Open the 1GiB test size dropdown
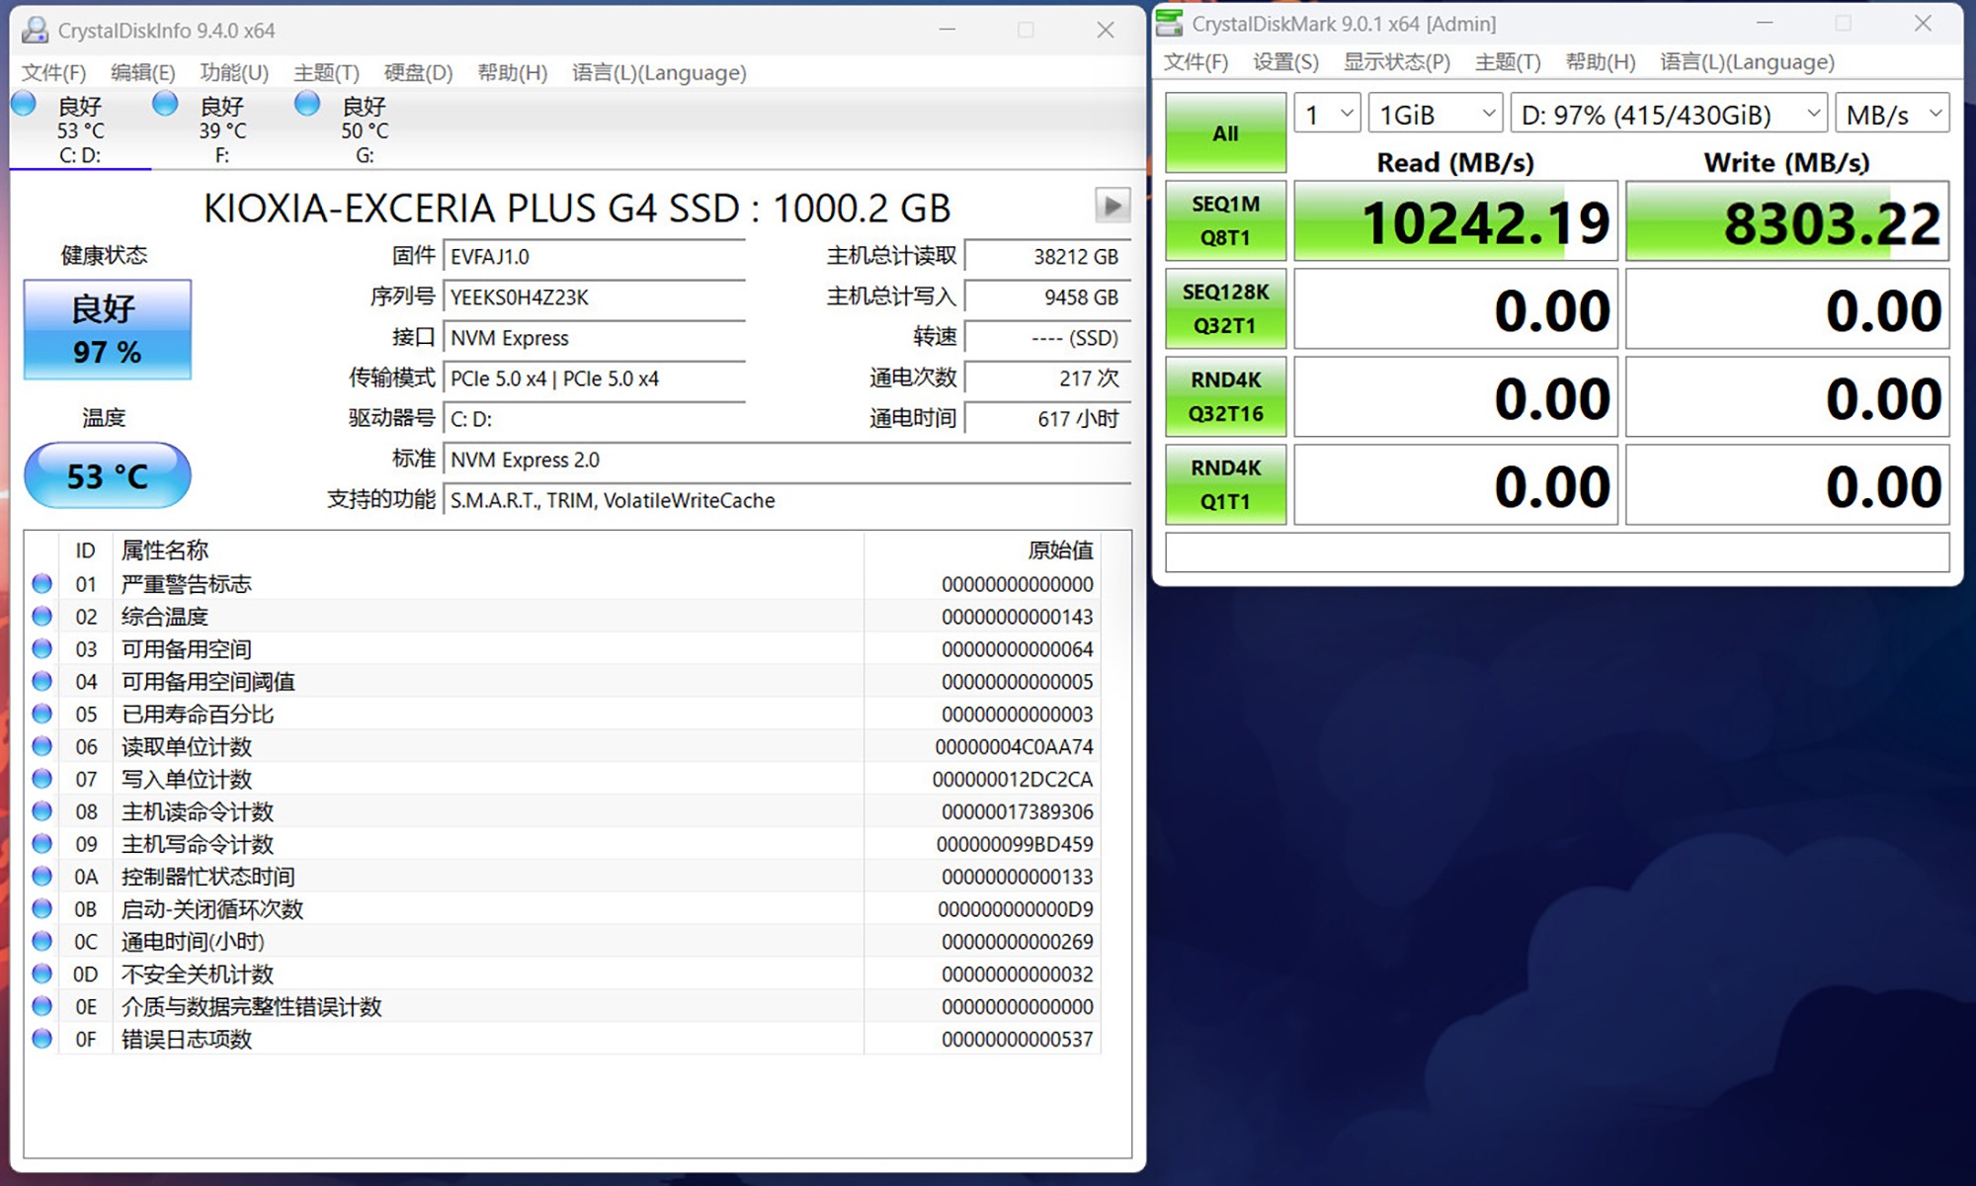The width and height of the screenshot is (1976, 1186). [1436, 115]
